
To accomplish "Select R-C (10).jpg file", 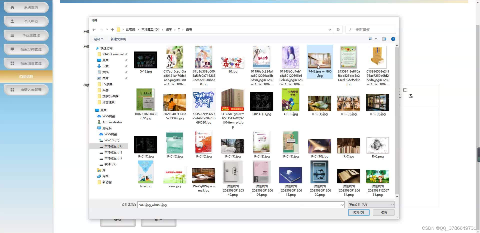I will (320, 148).
